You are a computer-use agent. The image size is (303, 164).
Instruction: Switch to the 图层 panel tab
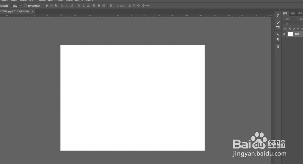pos(285,13)
